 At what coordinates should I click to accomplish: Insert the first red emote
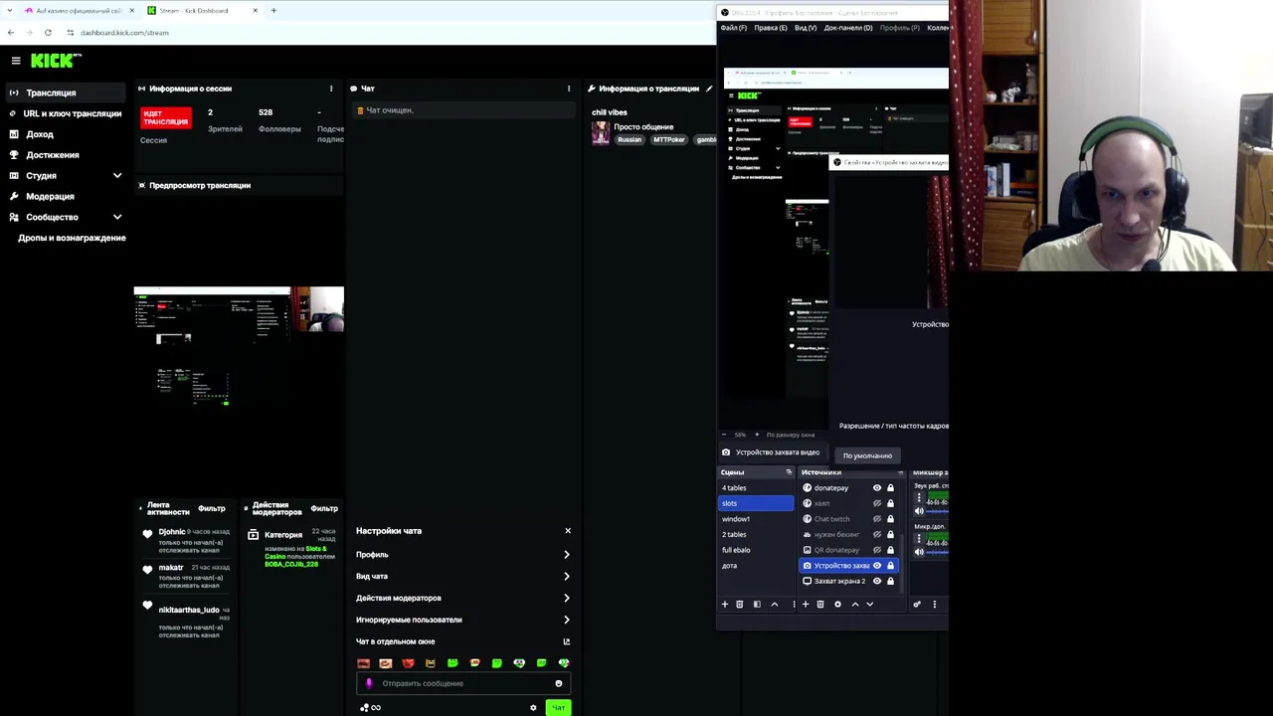pyautogui.click(x=363, y=663)
